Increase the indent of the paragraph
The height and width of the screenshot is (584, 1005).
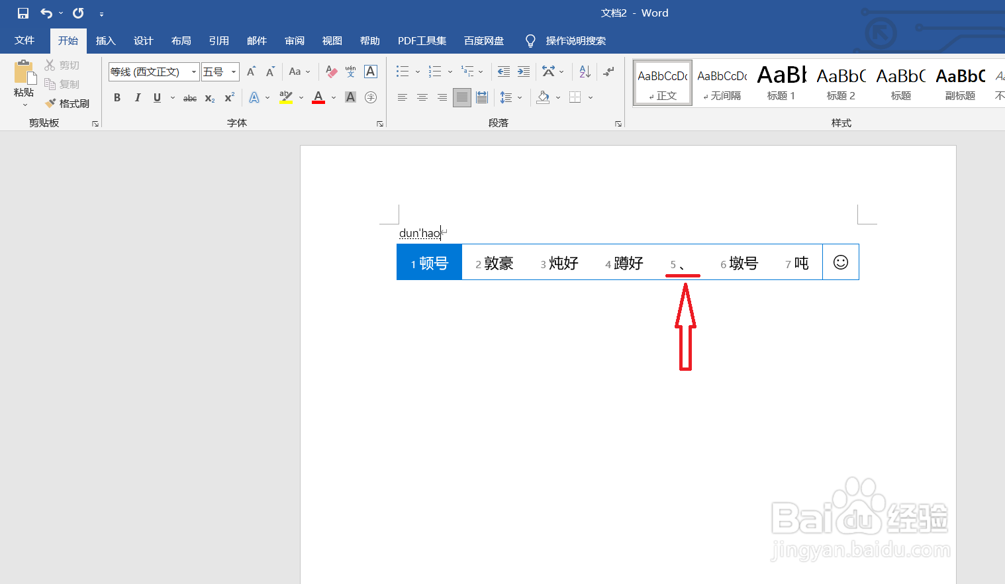click(523, 72)
